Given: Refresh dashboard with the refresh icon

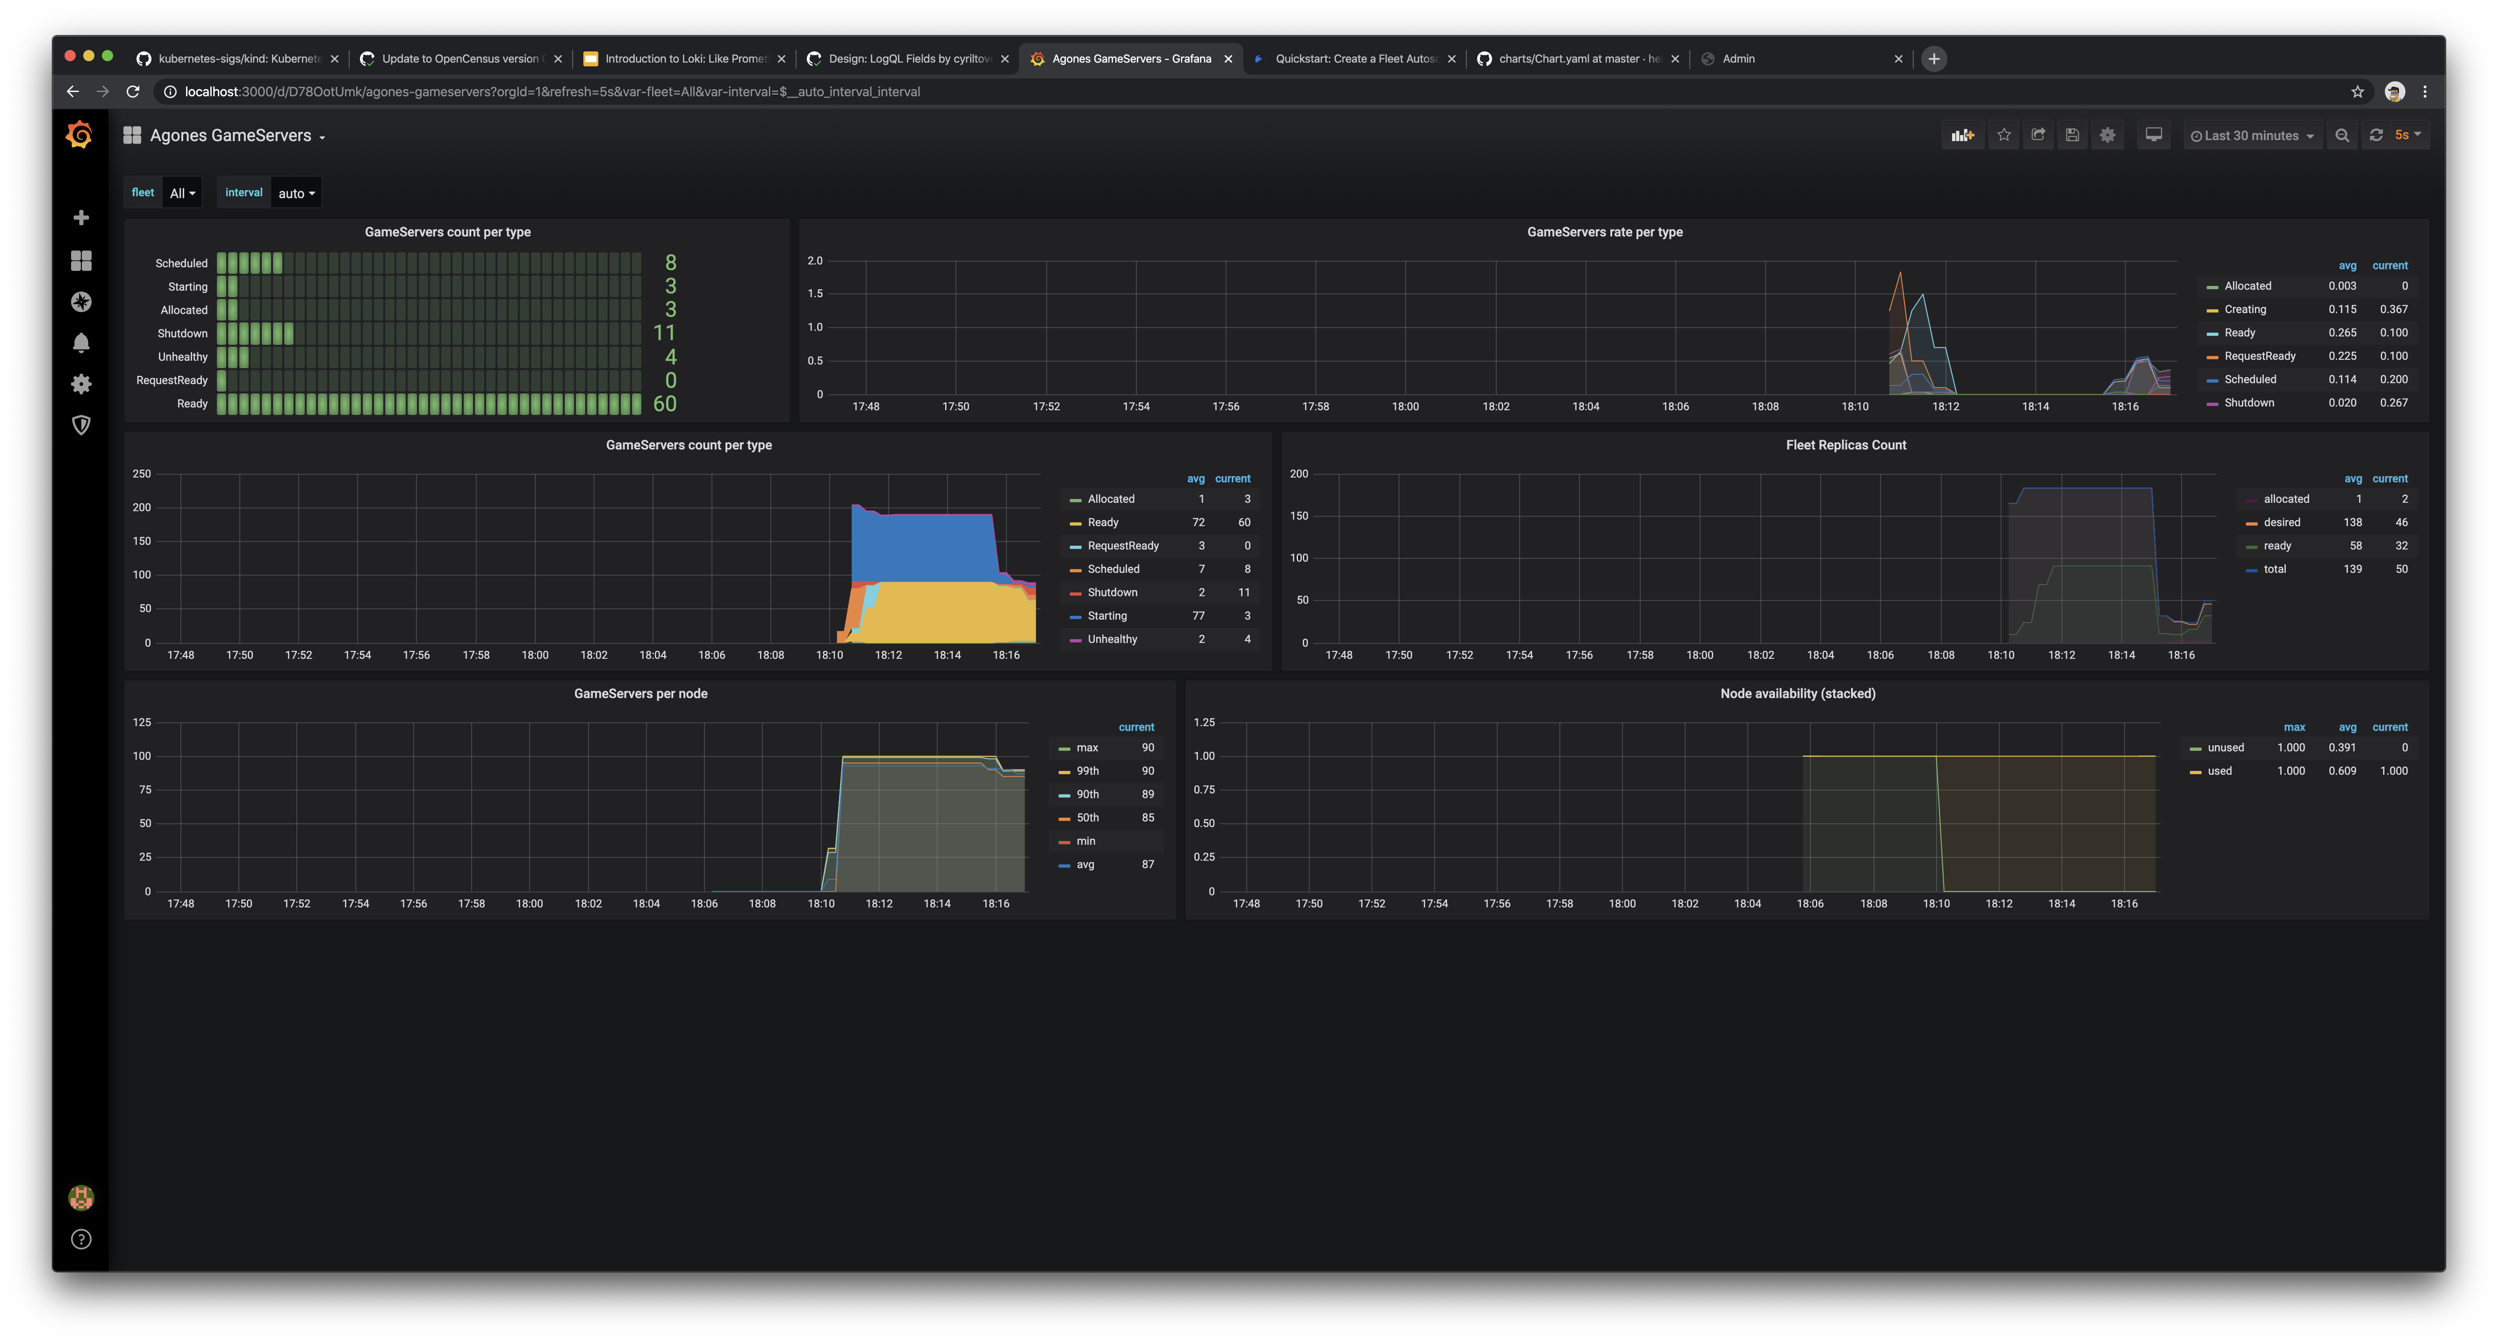Looking at the screenshot, I should pyautogui.click(x=2376, y=136).
